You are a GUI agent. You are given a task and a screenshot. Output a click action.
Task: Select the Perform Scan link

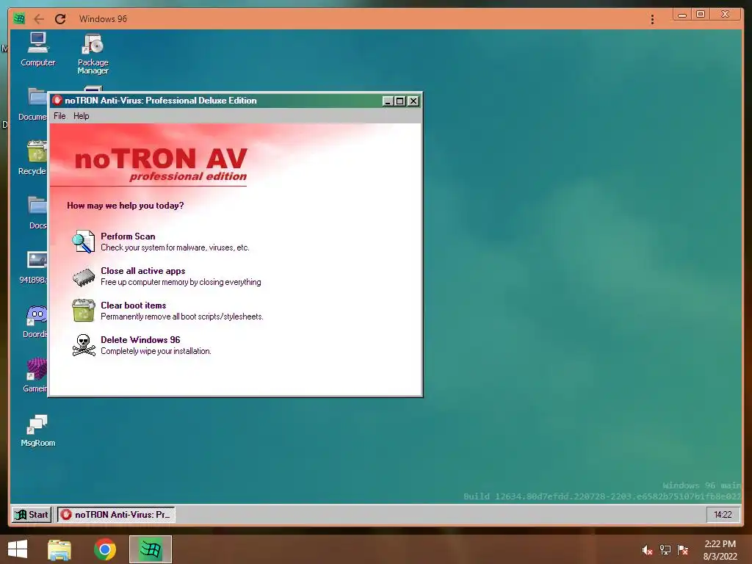click(128, 236)
